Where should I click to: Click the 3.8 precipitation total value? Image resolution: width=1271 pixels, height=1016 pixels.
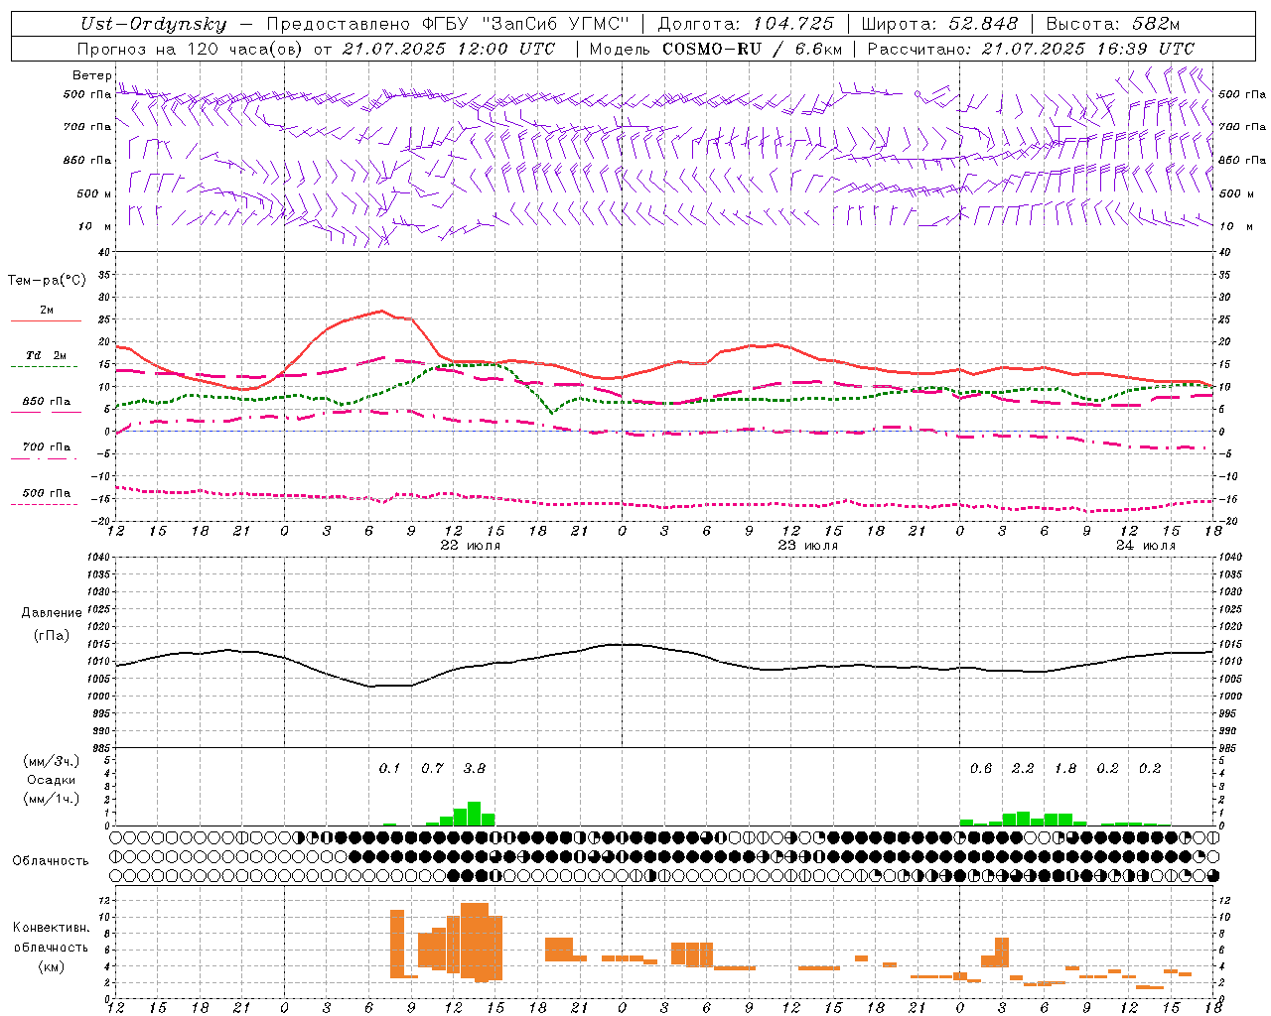click(x=475, y=769)
